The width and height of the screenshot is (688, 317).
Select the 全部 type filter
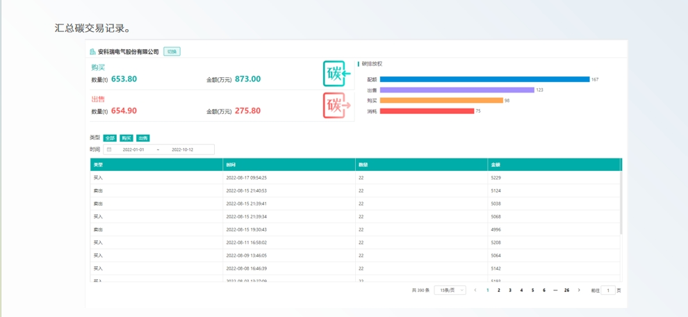(x=110, y=138)
